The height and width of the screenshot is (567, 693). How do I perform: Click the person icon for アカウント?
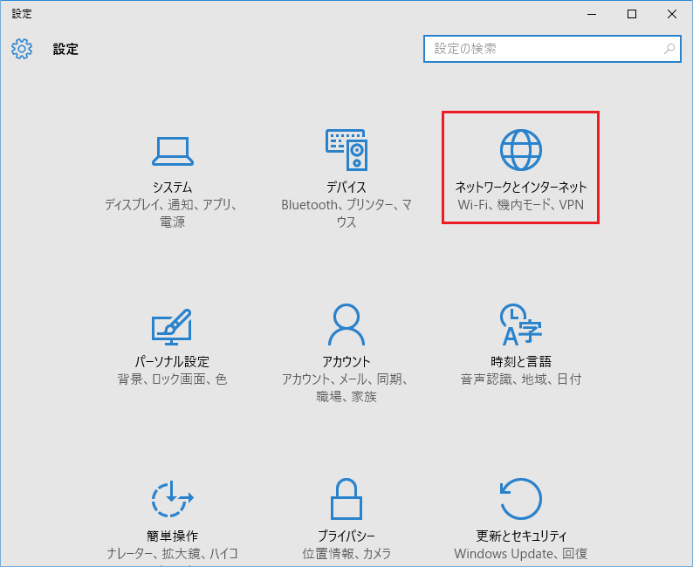[x=346, y=325]
